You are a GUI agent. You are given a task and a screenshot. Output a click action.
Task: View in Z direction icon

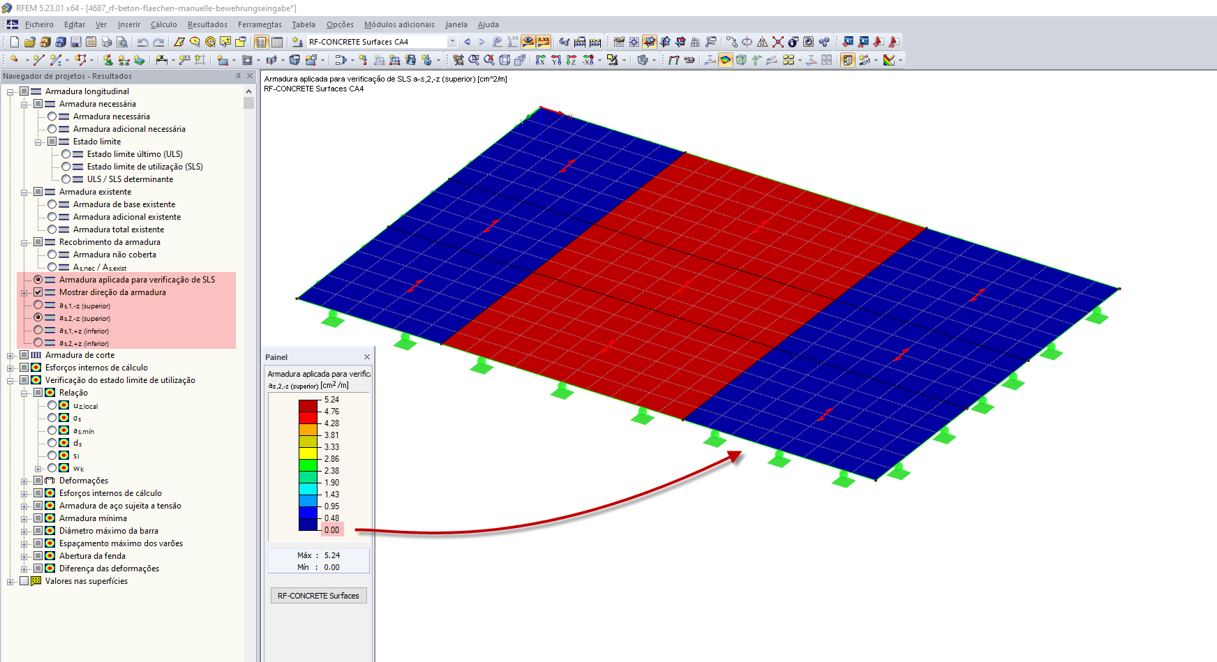coord(572,60)
